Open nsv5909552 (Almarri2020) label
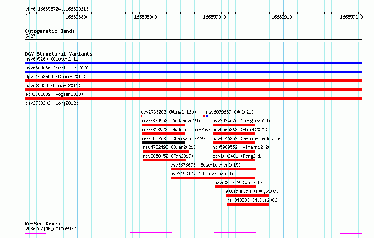The height and width of the screenshot is (238, 374). click(242, 147)
